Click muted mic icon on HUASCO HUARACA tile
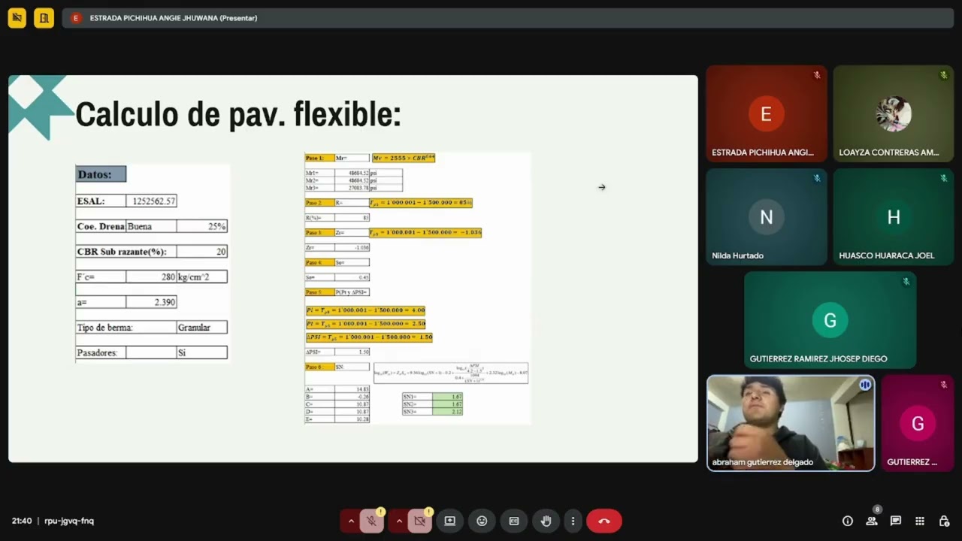This screenshot has height=541, width=962. pyautogui.click(x=943, y=178)
